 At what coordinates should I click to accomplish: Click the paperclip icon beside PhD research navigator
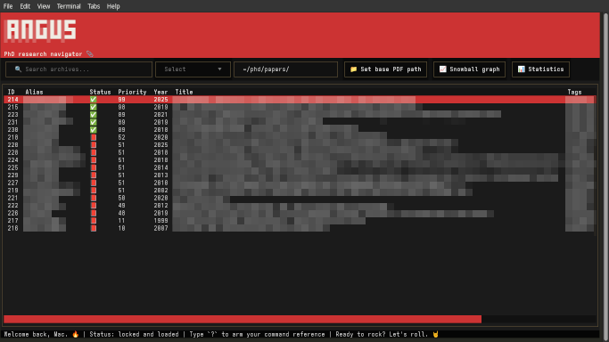tap(90, 54)
